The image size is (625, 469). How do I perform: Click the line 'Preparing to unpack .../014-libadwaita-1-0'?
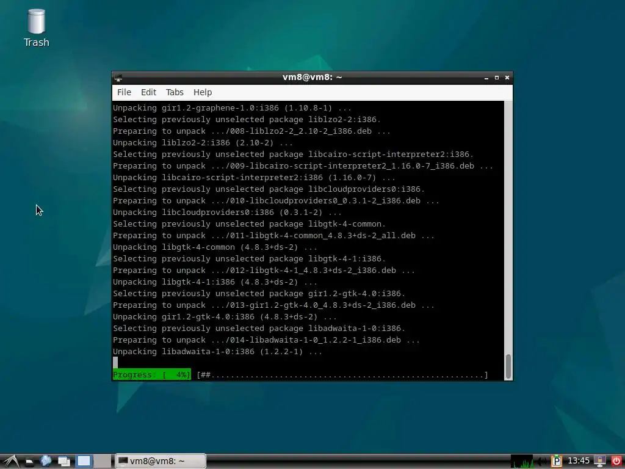[266, 340]
